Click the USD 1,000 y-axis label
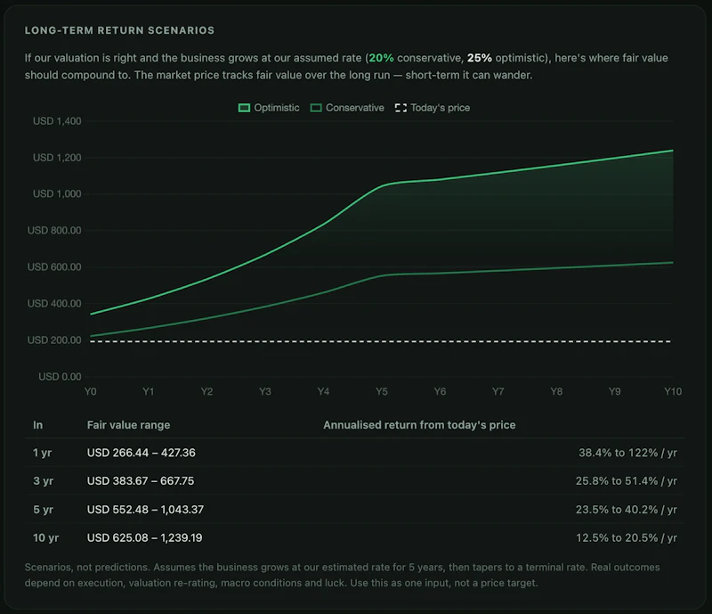The width and height of the screenshot is (712, 614). click(x=57, y=193)
